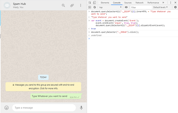Open the chat menu three-dot icon
Screen dimensions: 178x113
80,5
